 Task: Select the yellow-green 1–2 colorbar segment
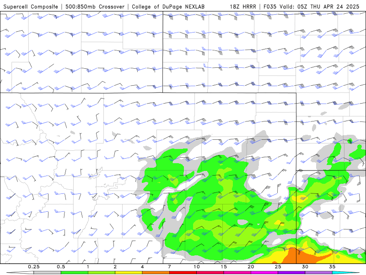click(102, 273)
